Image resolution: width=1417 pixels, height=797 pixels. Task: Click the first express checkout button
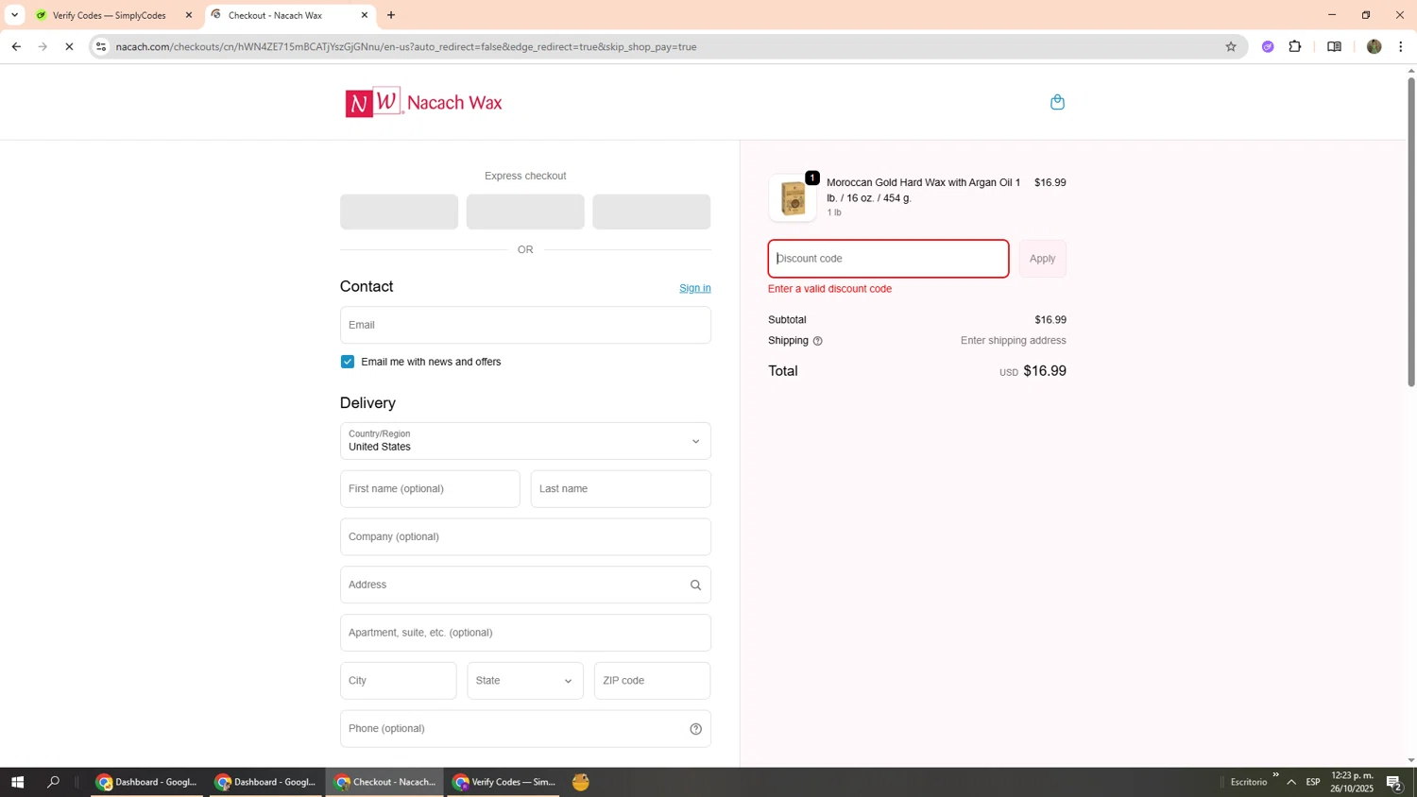tap(399, 212)
